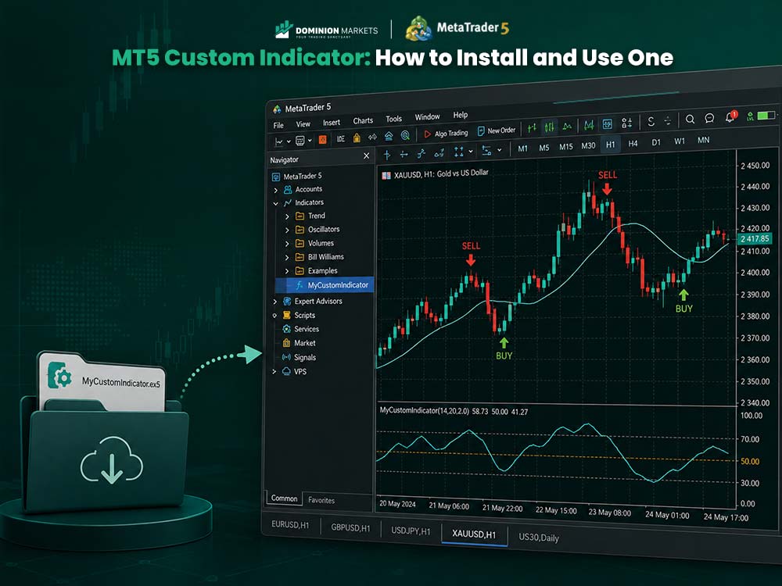
Task: Select the M1 timeframe
Action: coord(522,148)
